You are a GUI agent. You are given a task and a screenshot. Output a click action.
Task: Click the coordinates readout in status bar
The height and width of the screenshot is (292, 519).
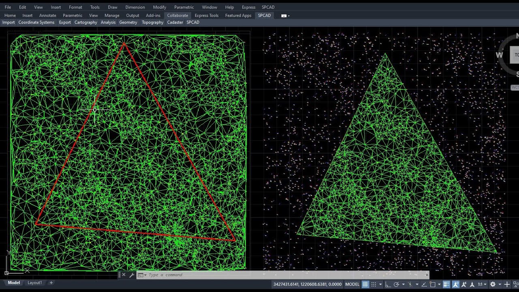[308, 284]
